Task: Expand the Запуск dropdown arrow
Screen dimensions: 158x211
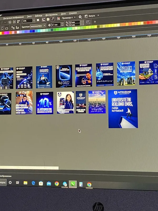Action: tap(98, 15)
